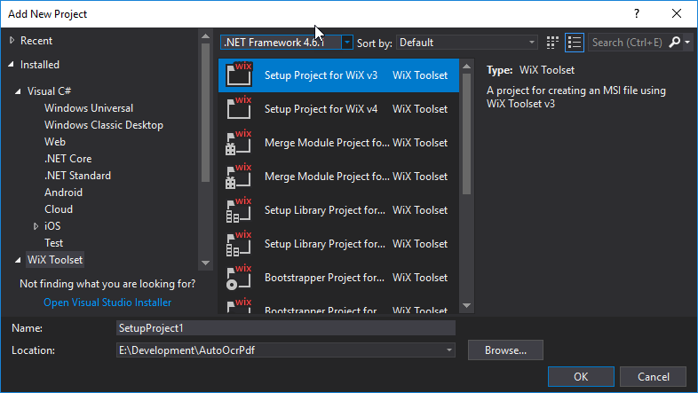Viewport: 698px width, 393px height.
Task: Click the search magnifier icon
Action: point(674,43)
